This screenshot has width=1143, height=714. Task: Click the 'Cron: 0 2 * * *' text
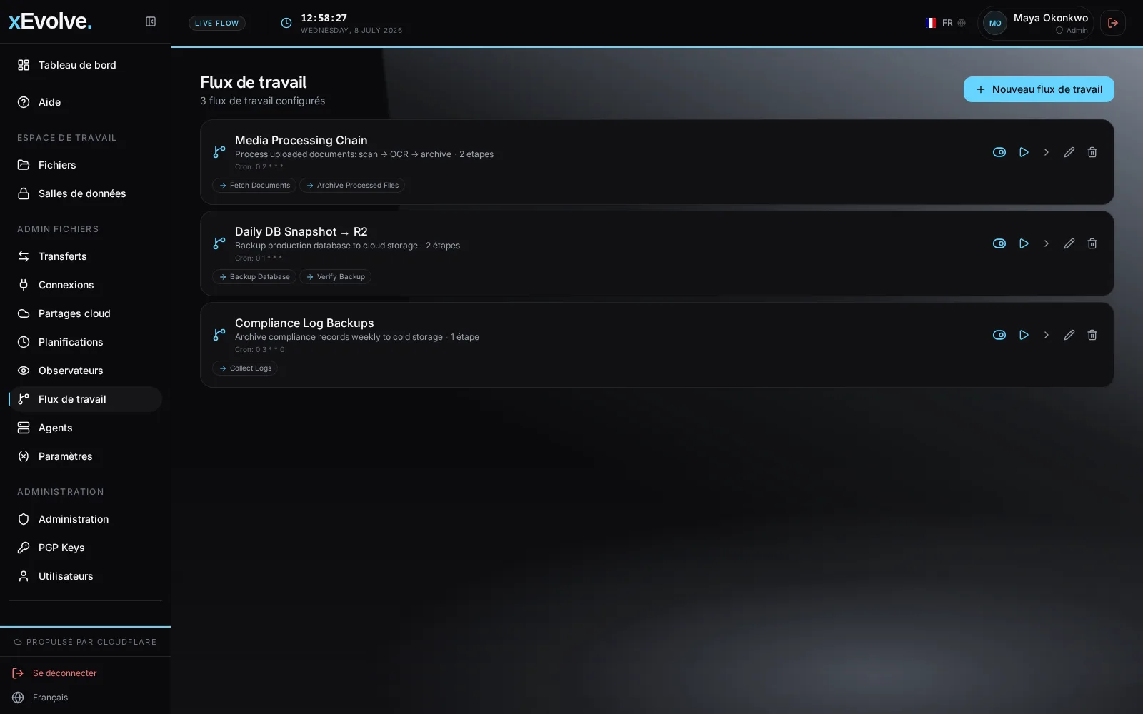coord(259,167)
